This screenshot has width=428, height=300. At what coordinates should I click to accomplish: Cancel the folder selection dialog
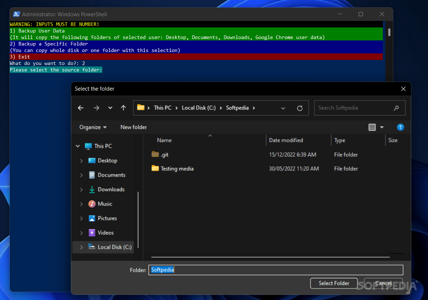[383, 283]
